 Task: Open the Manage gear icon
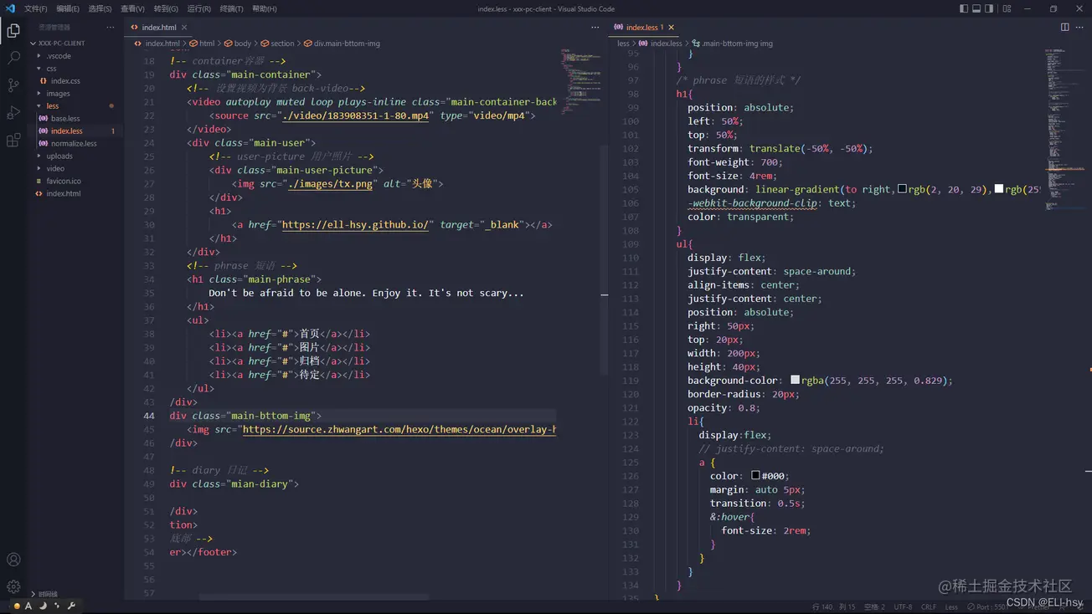click(13, 586)
